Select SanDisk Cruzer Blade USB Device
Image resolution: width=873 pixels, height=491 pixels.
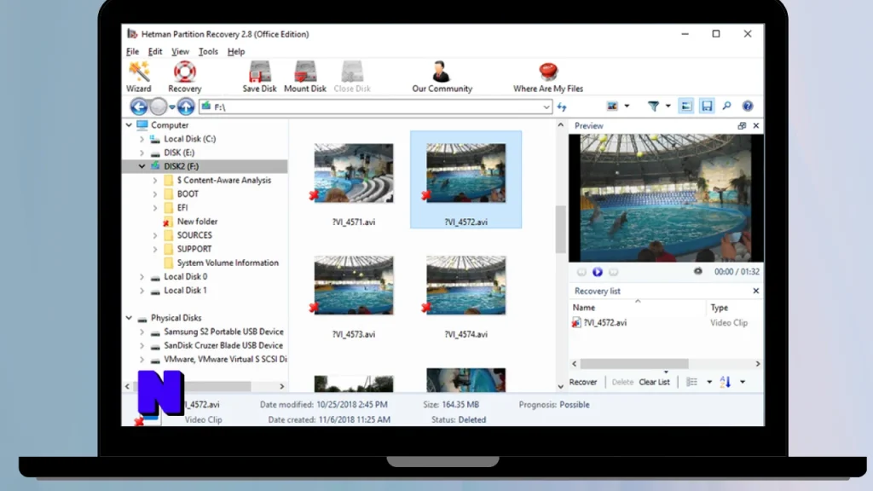[223, 346]
